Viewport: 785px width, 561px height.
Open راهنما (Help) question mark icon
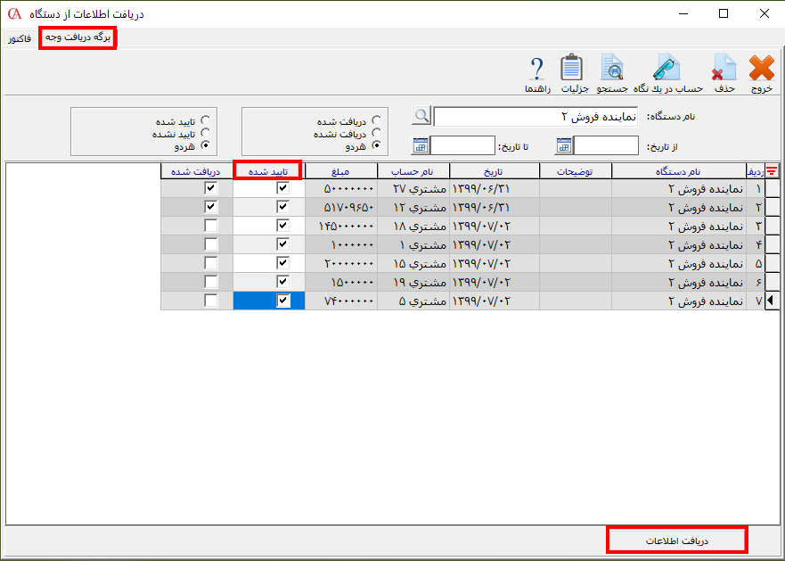coord(537,70)
